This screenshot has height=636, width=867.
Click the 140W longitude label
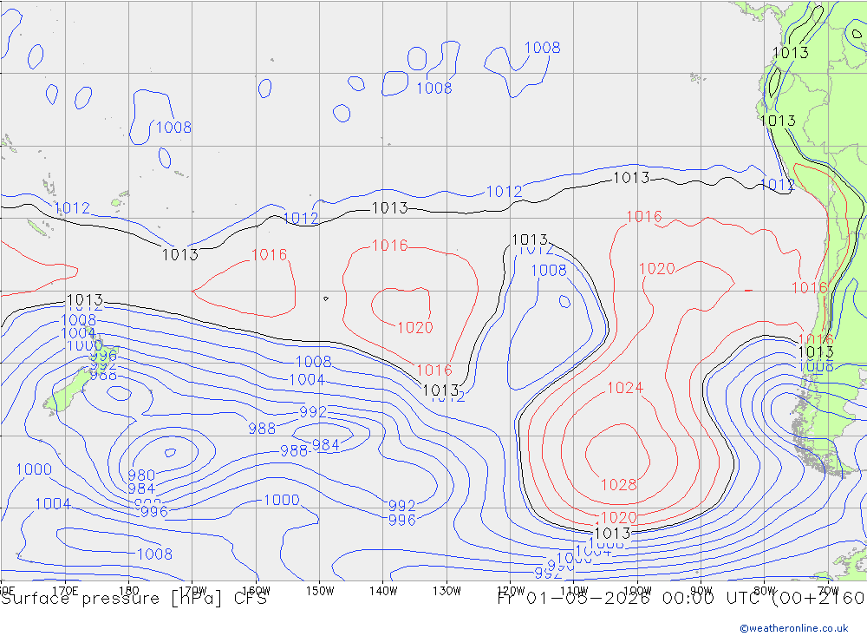[383, 591]
